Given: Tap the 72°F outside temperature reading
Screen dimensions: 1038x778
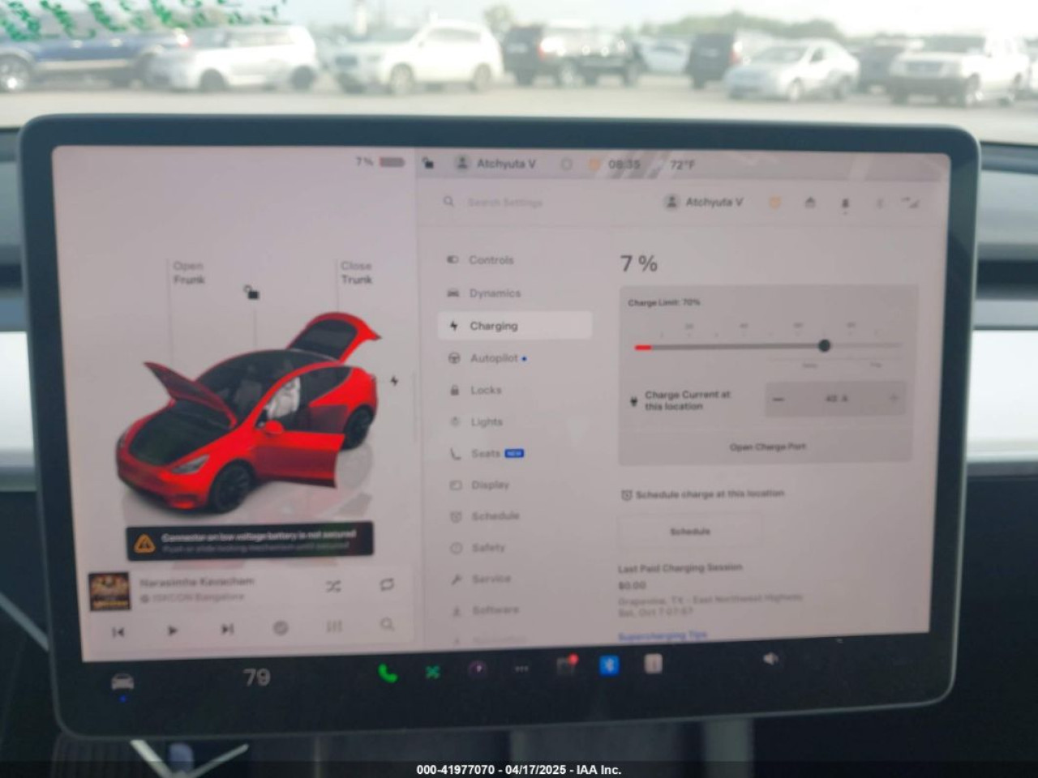Looking at the screenshot, I should pyautogui.click(x=683, y=165).
